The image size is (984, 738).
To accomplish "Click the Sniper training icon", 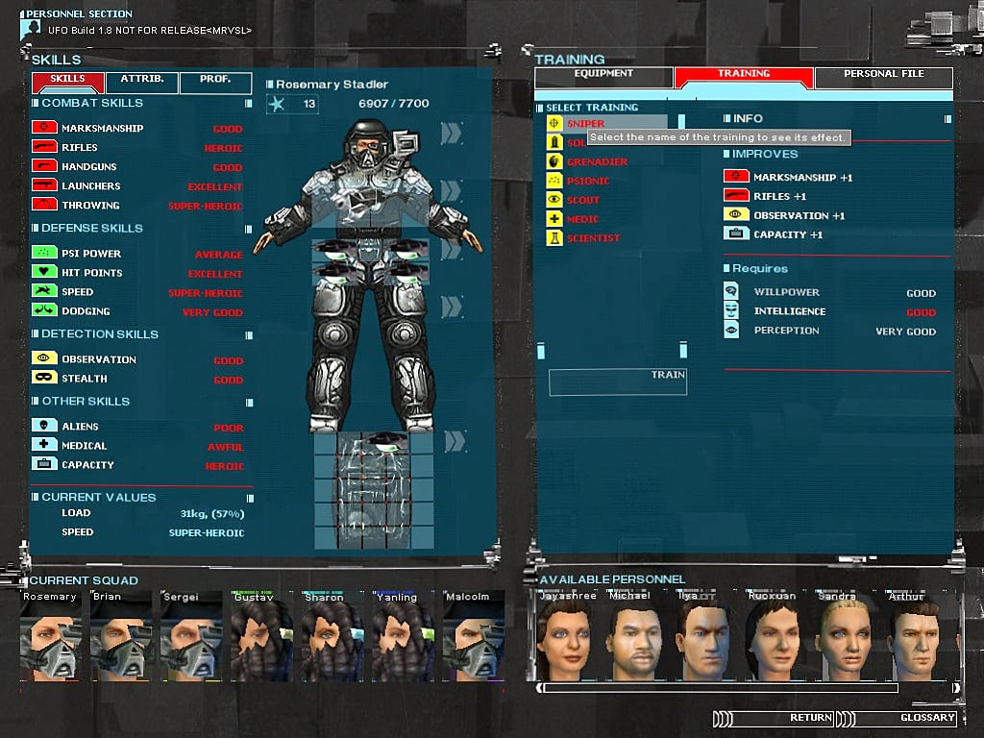I will click(554, 123).
